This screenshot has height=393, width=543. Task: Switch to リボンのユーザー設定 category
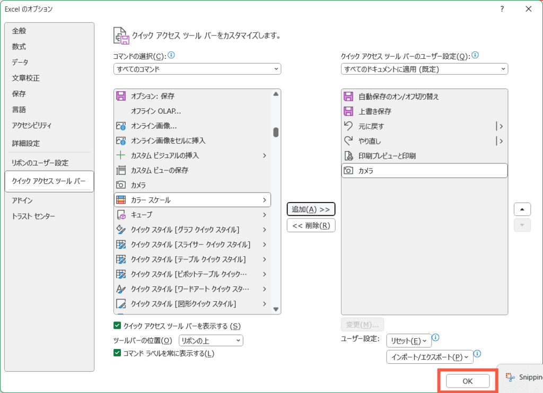coord(40,163)
